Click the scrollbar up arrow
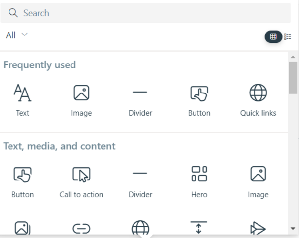The image size is (299, 238). (x=293, y=57)
